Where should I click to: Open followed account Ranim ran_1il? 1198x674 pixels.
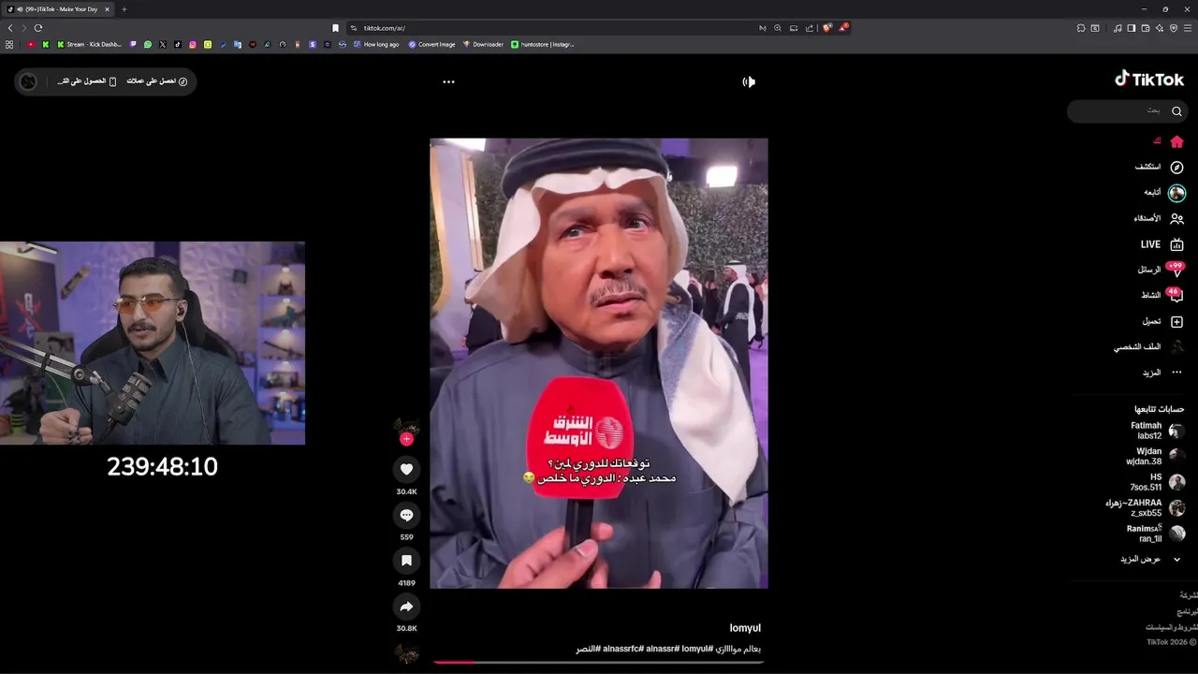[x=1156, y=534]
